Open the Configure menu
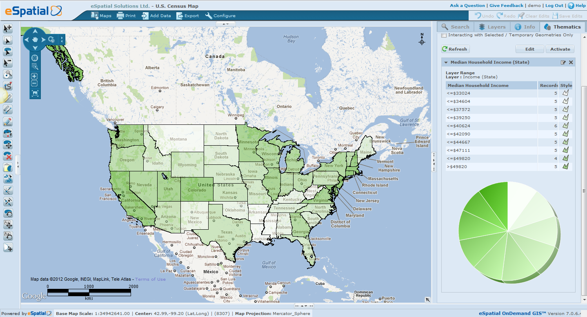The height and width of the screenshot is (317, 587). click(220, 16)
